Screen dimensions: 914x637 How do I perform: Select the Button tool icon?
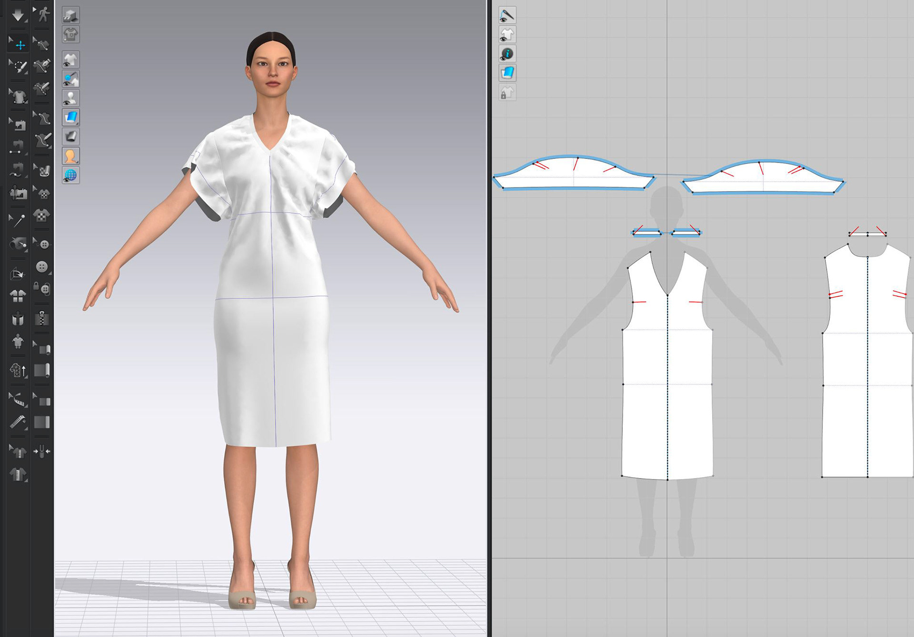(x=42, y=267)
